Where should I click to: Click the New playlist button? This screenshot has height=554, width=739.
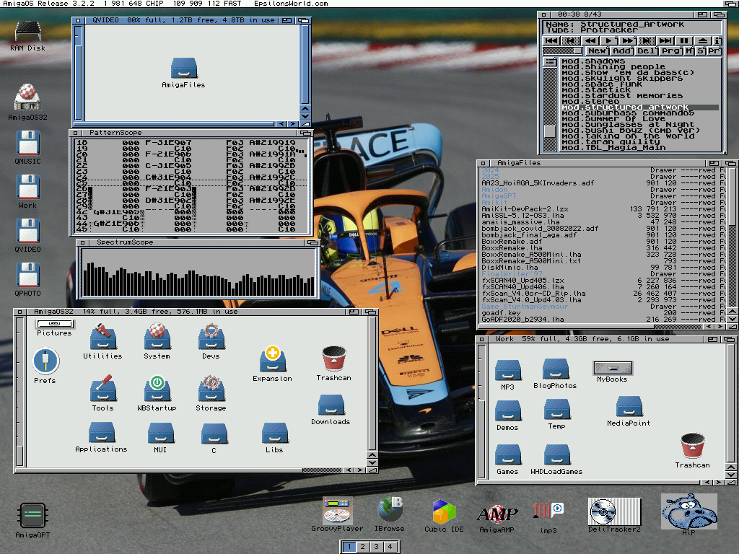pyautogui.click(x=597, y=51)
